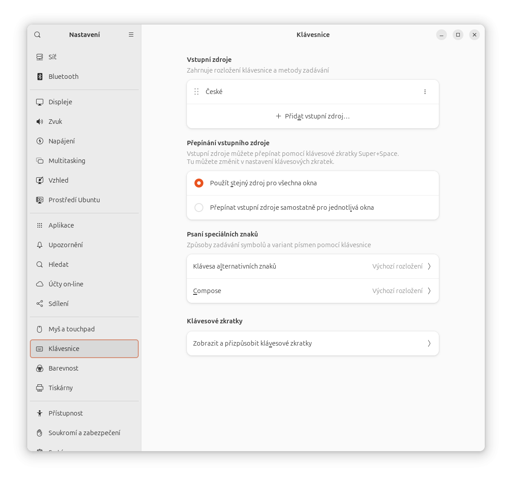
Task: Select 'Použít stejný zdroj pro všechna okna'
Action: tap(199, 183)
